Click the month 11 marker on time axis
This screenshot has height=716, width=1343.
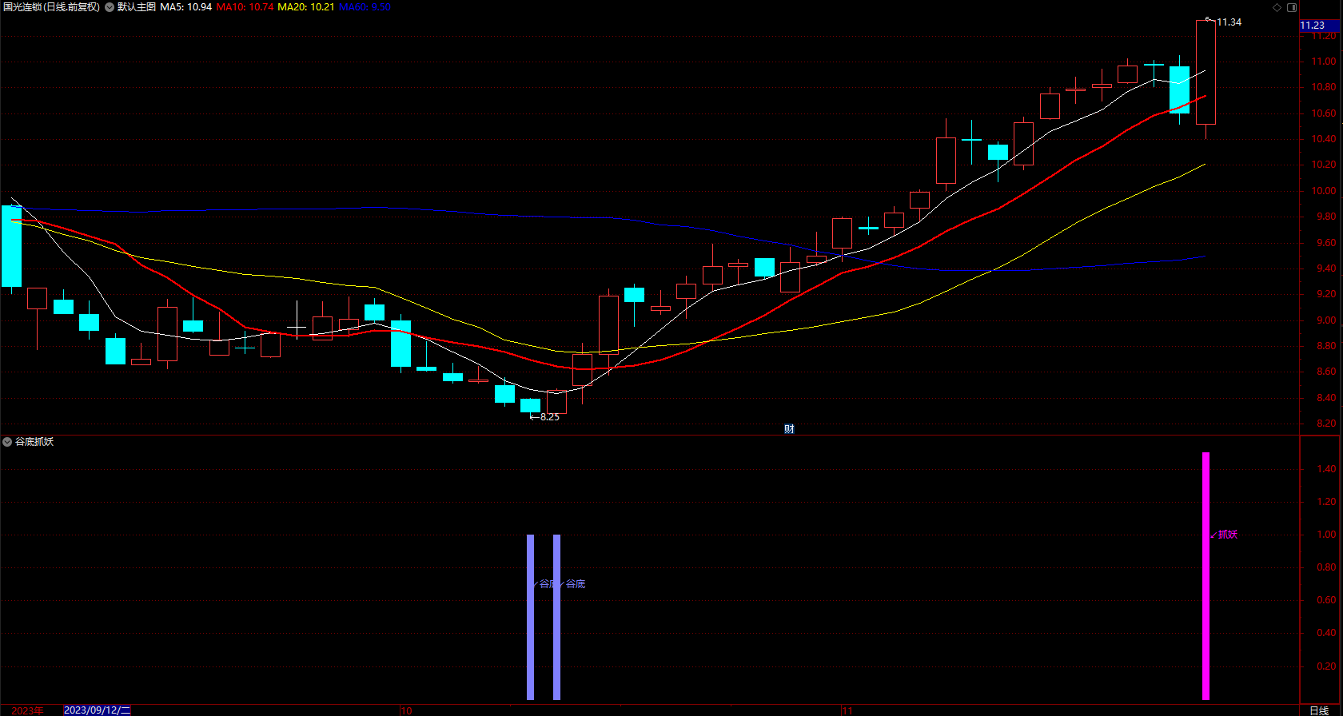(847, 710)
